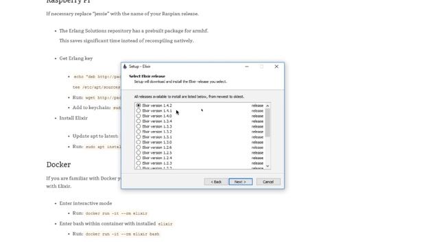Image resolution: width=439 pixels, height=247 pixels.
Task: Select Elixir version 1.3.0 option
Action: [x=139, y=142]
